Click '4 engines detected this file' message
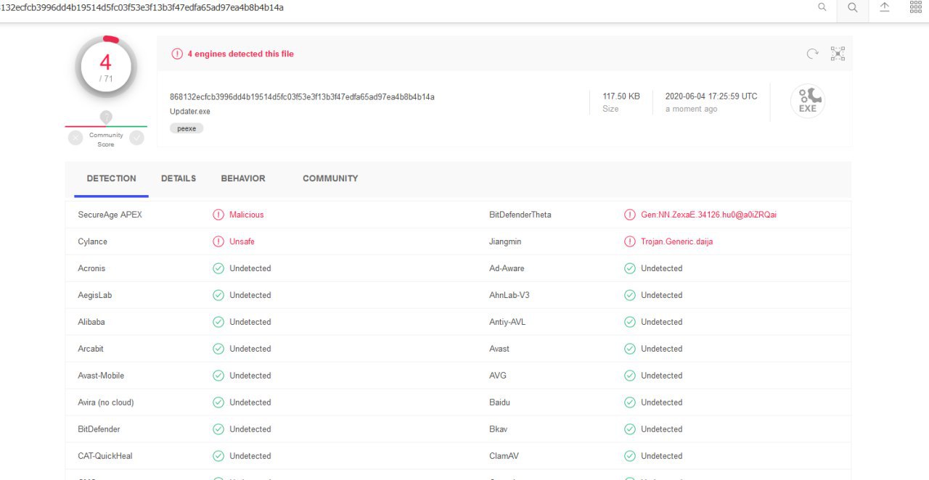Viewport: 929px width, 480px height. point(240,54)
